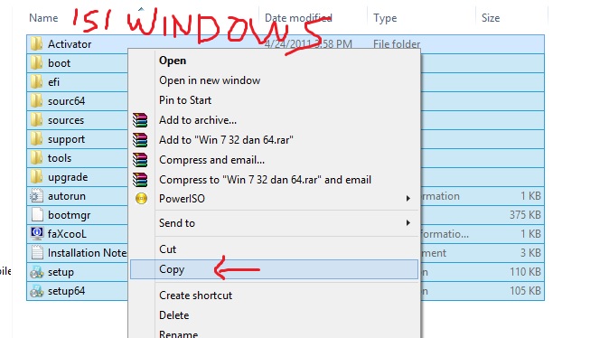This screenshot has width=609, height=338.
Task: Click the upgrade folder icon
Action: click(x=36, y=177)
